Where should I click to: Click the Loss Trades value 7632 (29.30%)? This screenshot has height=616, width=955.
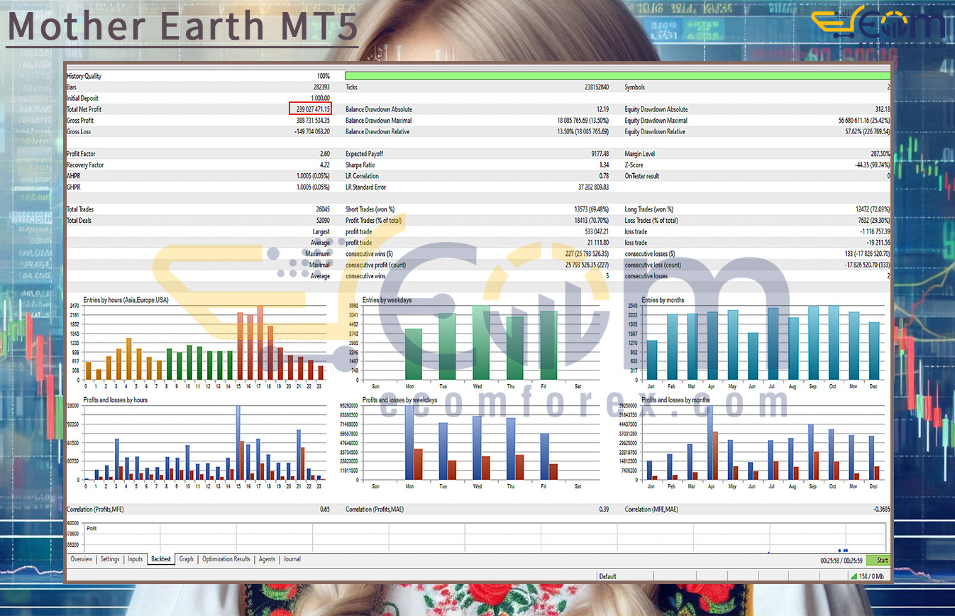(874, 220)
